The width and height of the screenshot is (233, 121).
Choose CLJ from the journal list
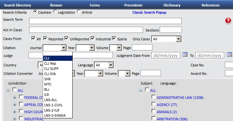[x=58, y=58]
